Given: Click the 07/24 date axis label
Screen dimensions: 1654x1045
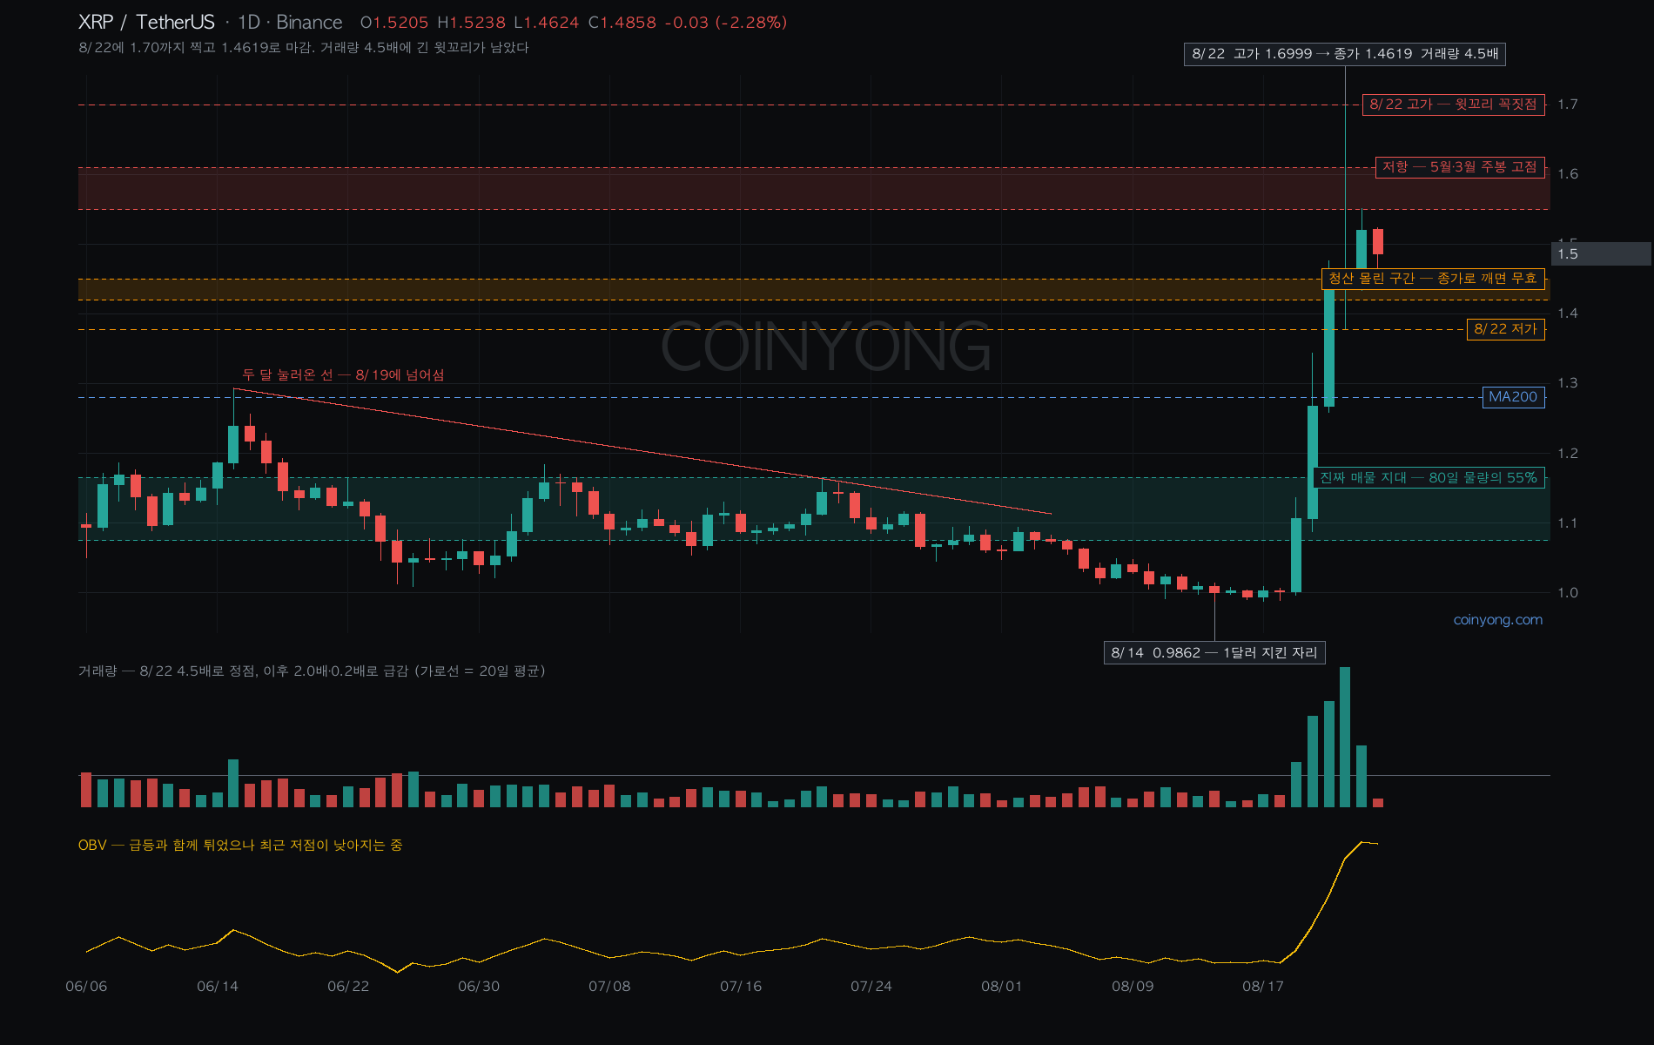Looking at the screenshot, I should pos(871,986).
